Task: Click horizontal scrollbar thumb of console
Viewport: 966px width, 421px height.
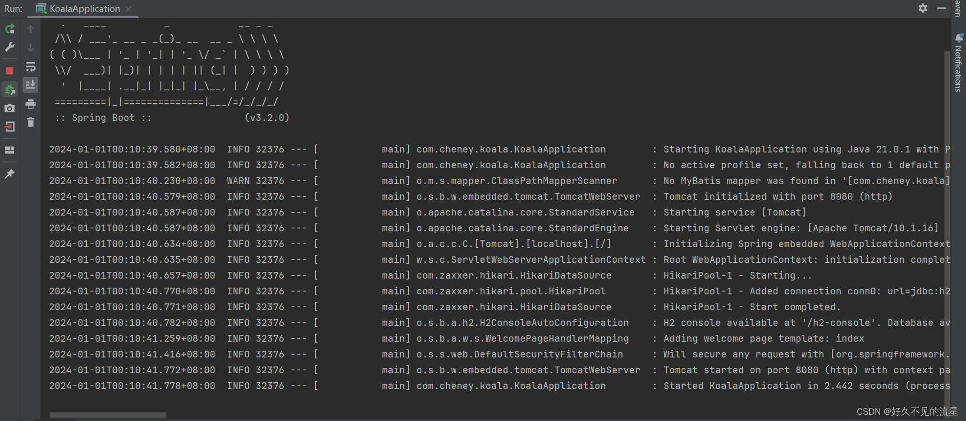Action: 108,415
